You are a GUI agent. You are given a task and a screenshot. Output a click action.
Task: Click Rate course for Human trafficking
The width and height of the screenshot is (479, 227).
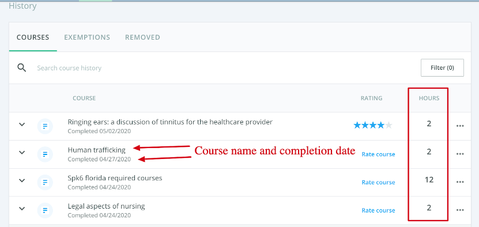click(x=378, y=154)
